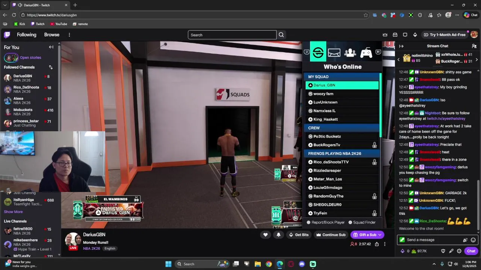Open Twitch notifications inbox icon

click(395, 35)
